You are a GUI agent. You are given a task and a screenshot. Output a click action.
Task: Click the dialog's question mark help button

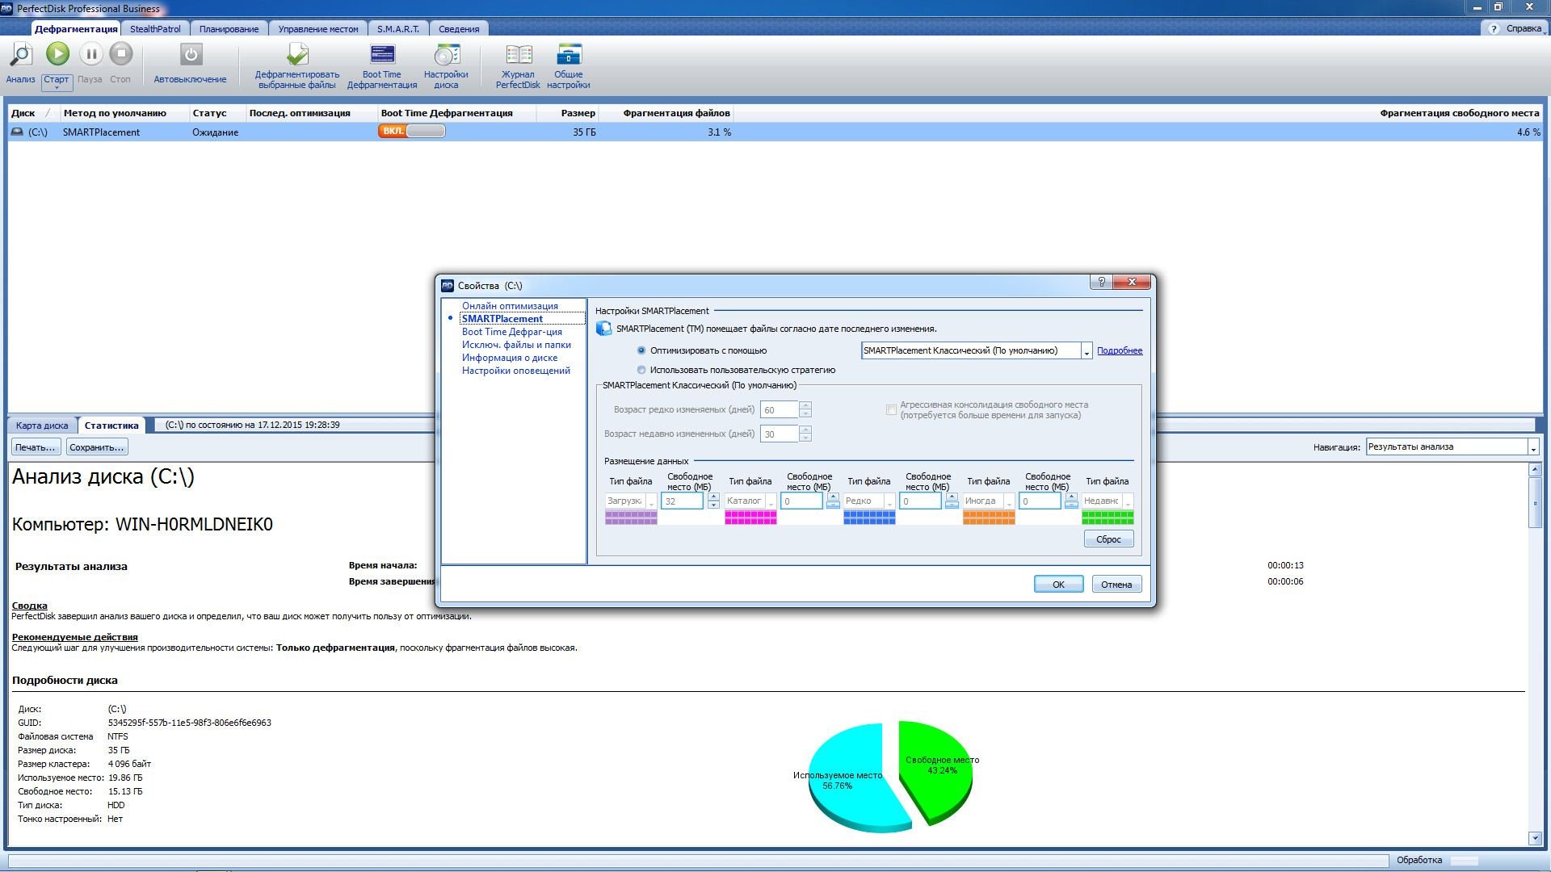(1101, 282)
